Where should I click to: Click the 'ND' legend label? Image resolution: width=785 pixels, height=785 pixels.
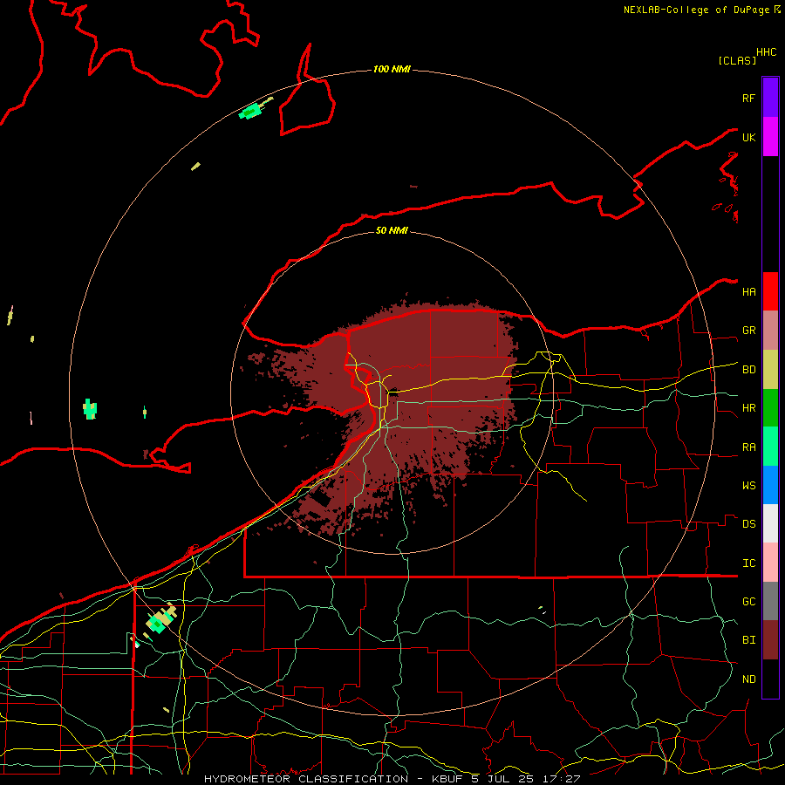click(748, 679)
